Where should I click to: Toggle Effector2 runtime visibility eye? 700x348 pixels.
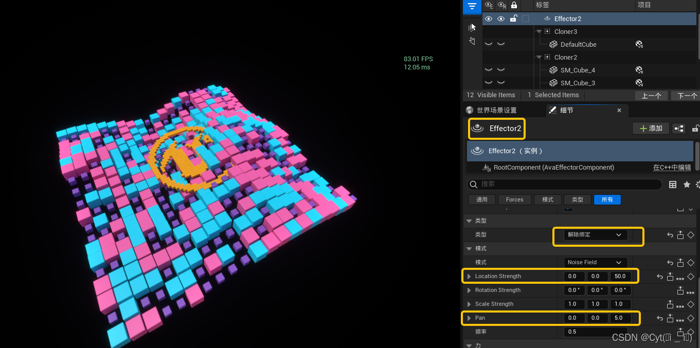tap(501, 19)
